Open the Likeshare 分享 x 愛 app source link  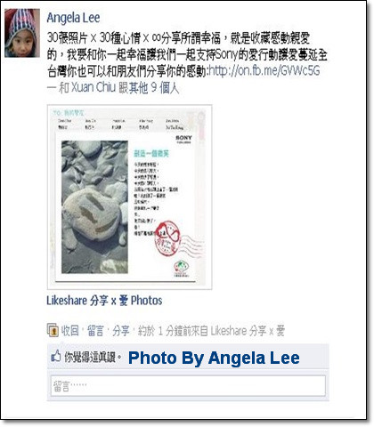248,331
